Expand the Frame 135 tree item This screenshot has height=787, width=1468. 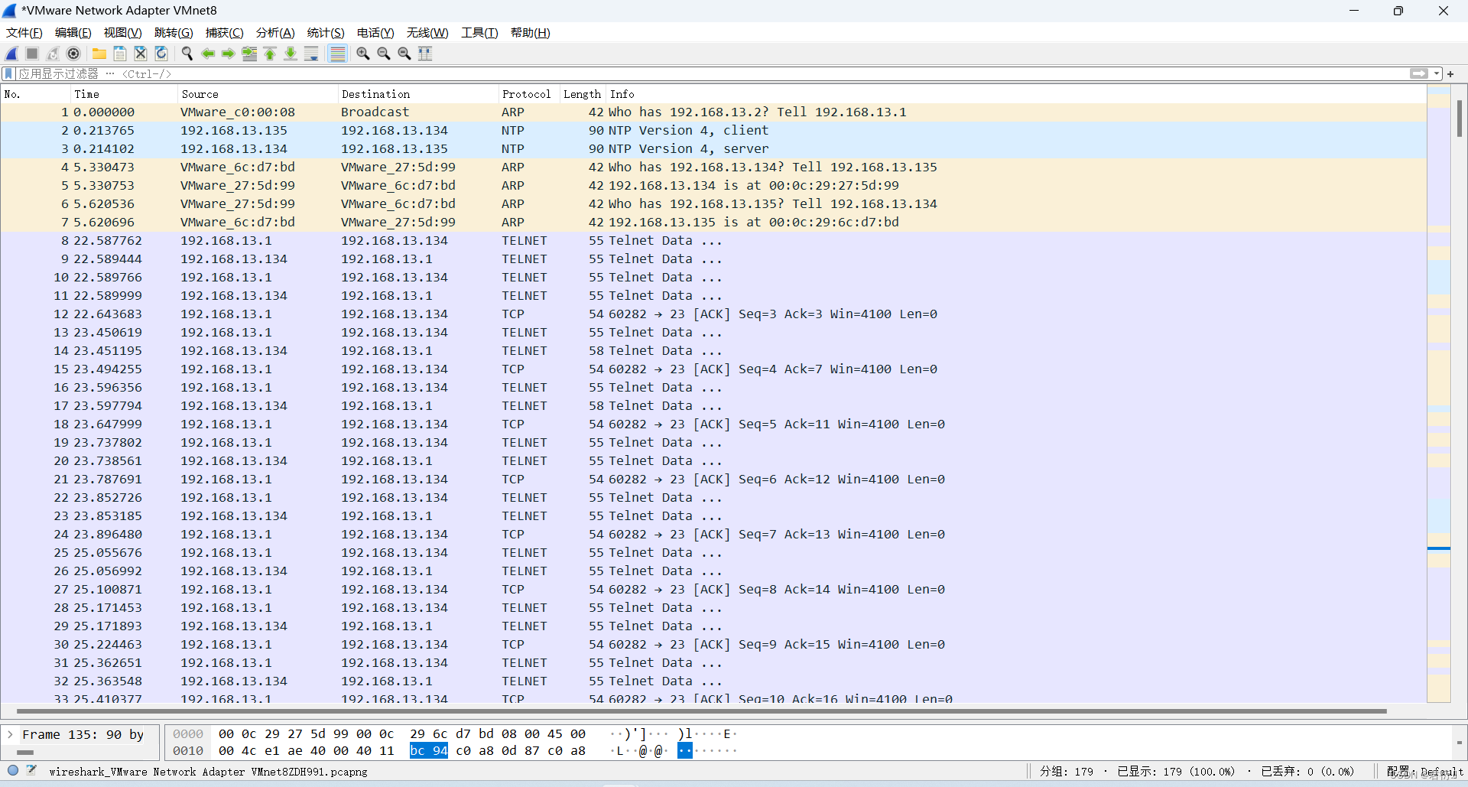(x=10, y=734)
